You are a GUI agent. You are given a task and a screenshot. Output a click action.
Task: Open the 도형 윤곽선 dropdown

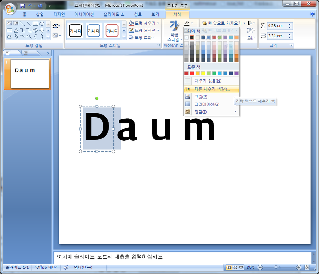(x=144, y=31)
